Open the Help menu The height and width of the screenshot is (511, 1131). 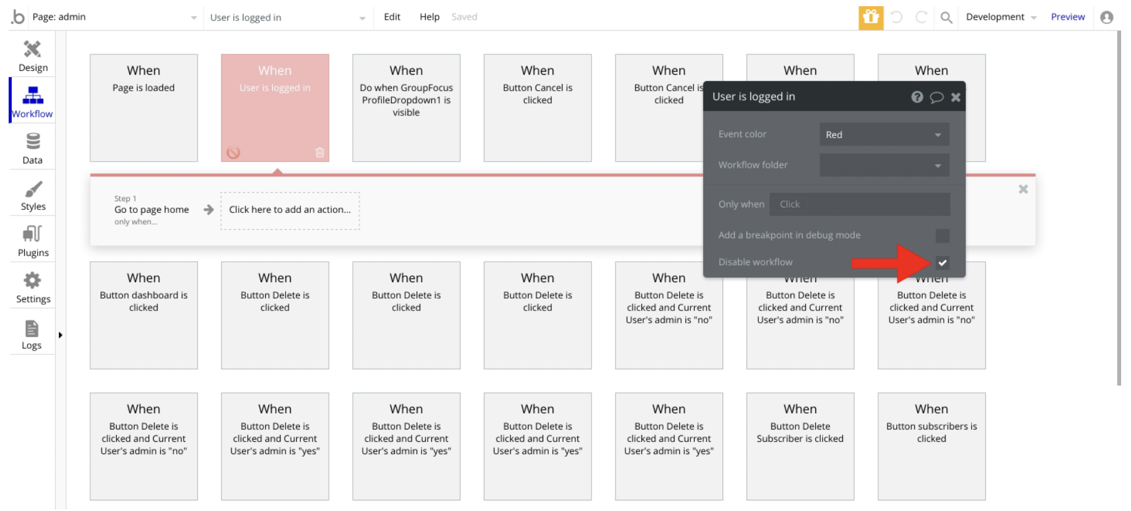[429, 17]
